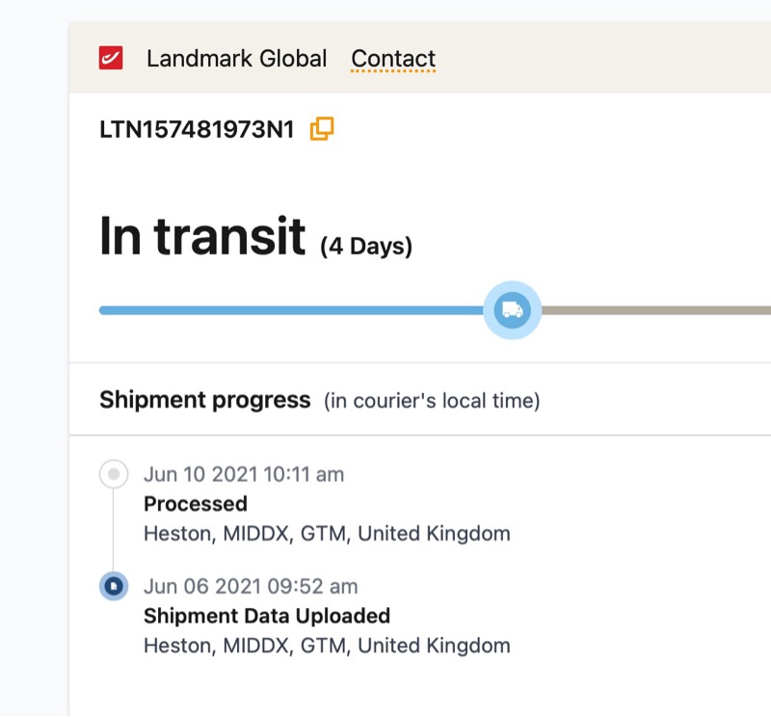This screenshot has height=717, width=771.
Task: Click the blue completed portion of the progress bar
Action: click(289, 310)
